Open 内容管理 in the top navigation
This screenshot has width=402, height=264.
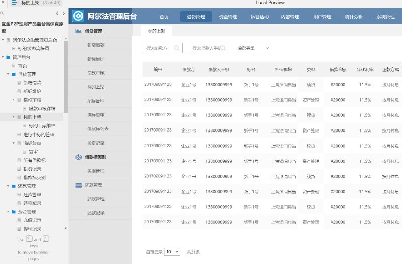[290, 17]
